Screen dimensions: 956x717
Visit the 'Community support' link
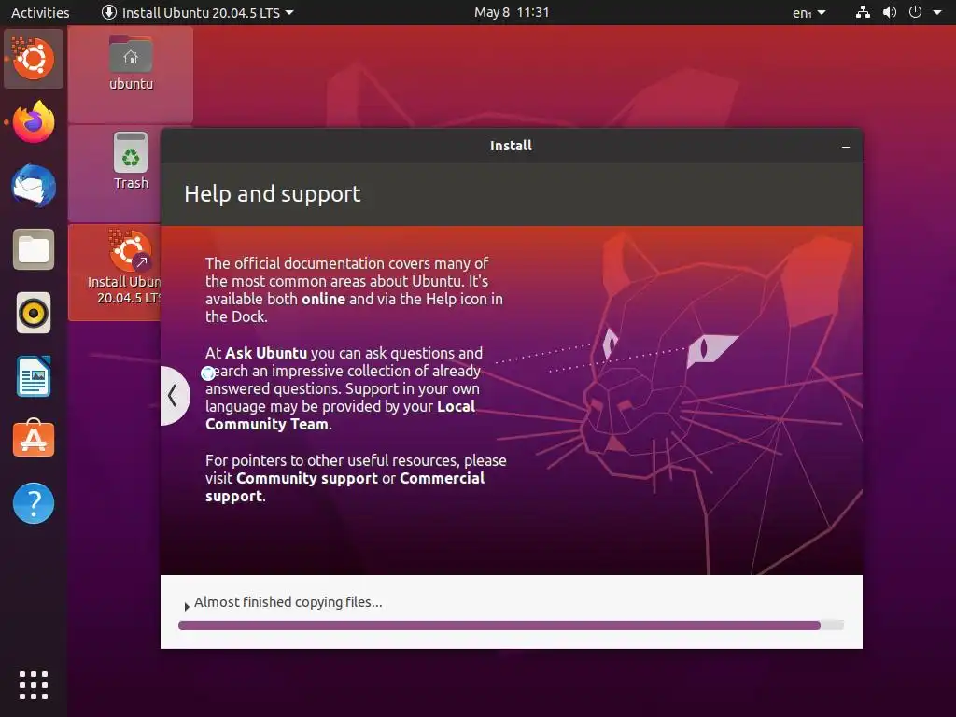(x=306, y=478)
